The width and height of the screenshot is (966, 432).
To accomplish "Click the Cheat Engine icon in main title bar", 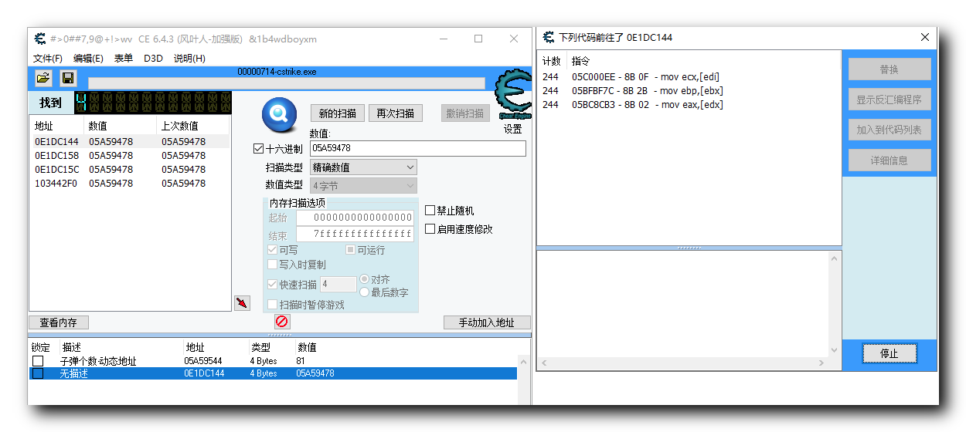I will pos(40,39).
